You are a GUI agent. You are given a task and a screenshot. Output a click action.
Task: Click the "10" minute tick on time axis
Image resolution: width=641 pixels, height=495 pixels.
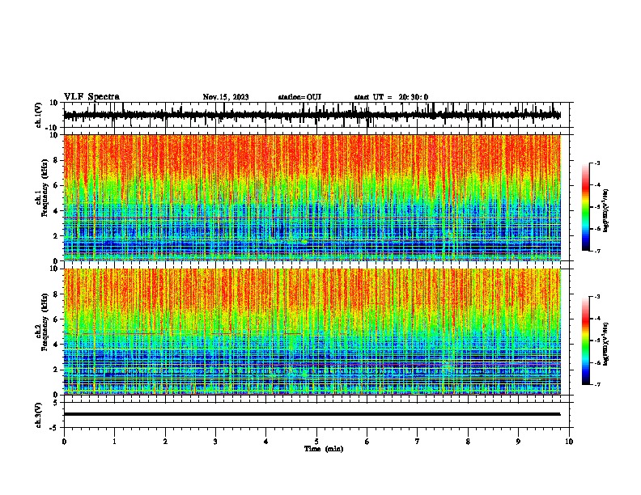point(569,442)
